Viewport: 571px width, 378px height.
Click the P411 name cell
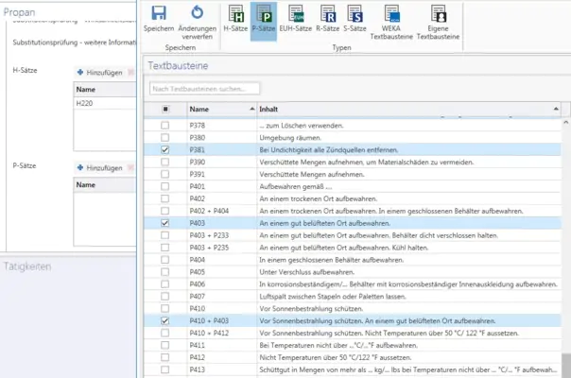(222, 345)
